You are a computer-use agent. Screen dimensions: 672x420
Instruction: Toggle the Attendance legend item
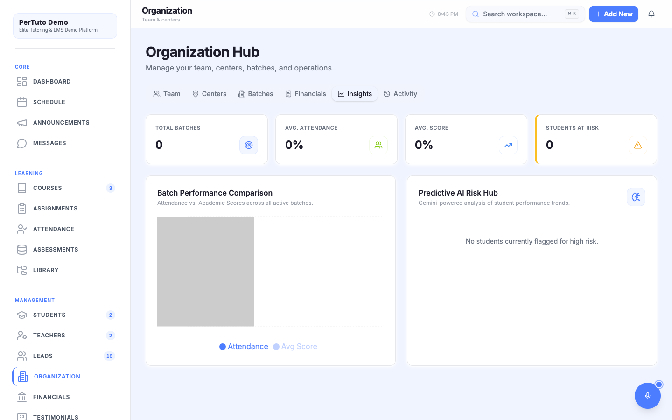[x=244, y=347]
